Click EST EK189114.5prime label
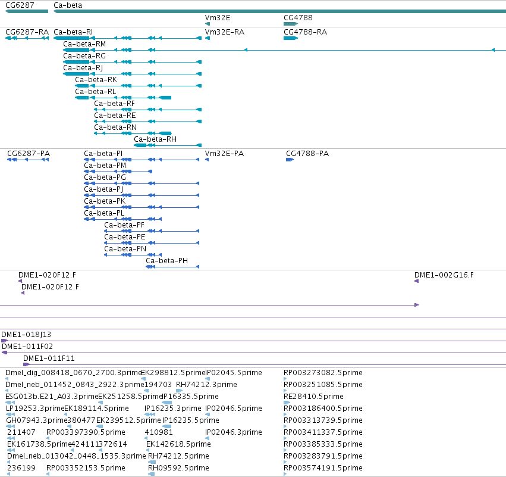This screenshot has width=506, height=477. (97, 409)
